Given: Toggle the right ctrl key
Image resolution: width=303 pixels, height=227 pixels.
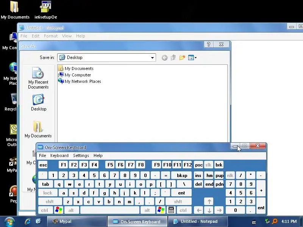Looking at the screenshot, I should tap(183, 210).
